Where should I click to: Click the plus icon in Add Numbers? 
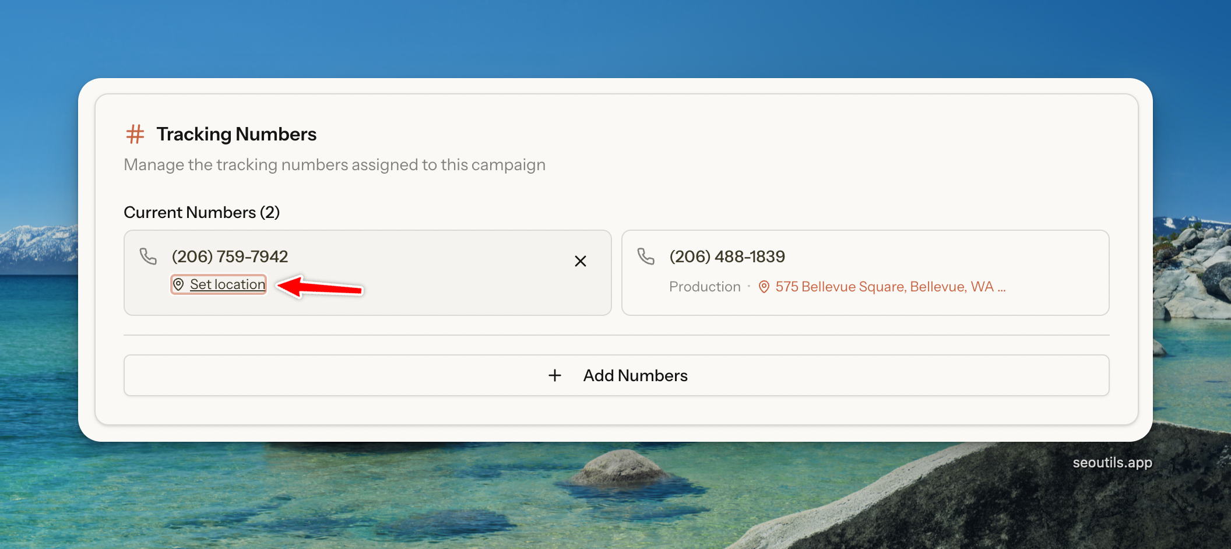click(555, 375)
